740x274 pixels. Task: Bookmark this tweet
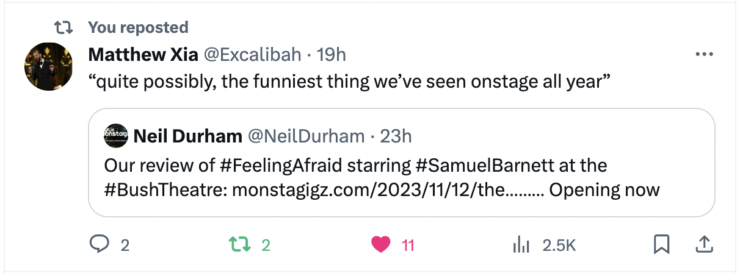(661, 245)
